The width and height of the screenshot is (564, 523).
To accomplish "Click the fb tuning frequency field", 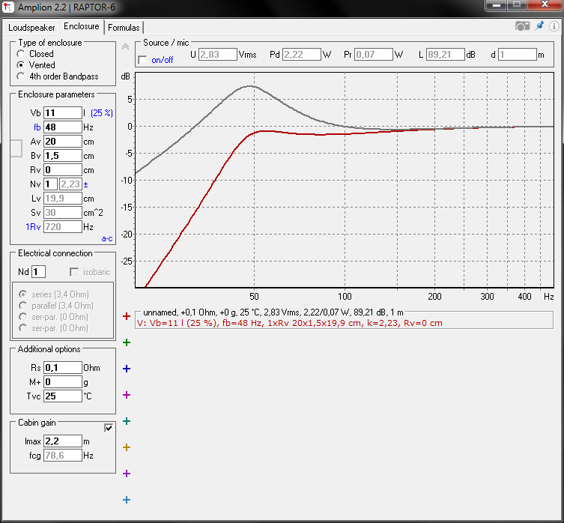I will tap(63, 127).
